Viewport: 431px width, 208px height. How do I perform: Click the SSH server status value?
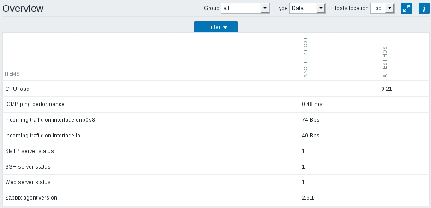pos(303,167)
